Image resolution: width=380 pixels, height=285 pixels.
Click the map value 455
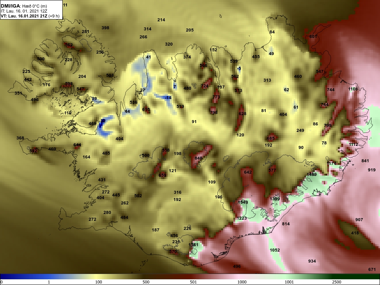pyautogui.click(x=256, y=57)
